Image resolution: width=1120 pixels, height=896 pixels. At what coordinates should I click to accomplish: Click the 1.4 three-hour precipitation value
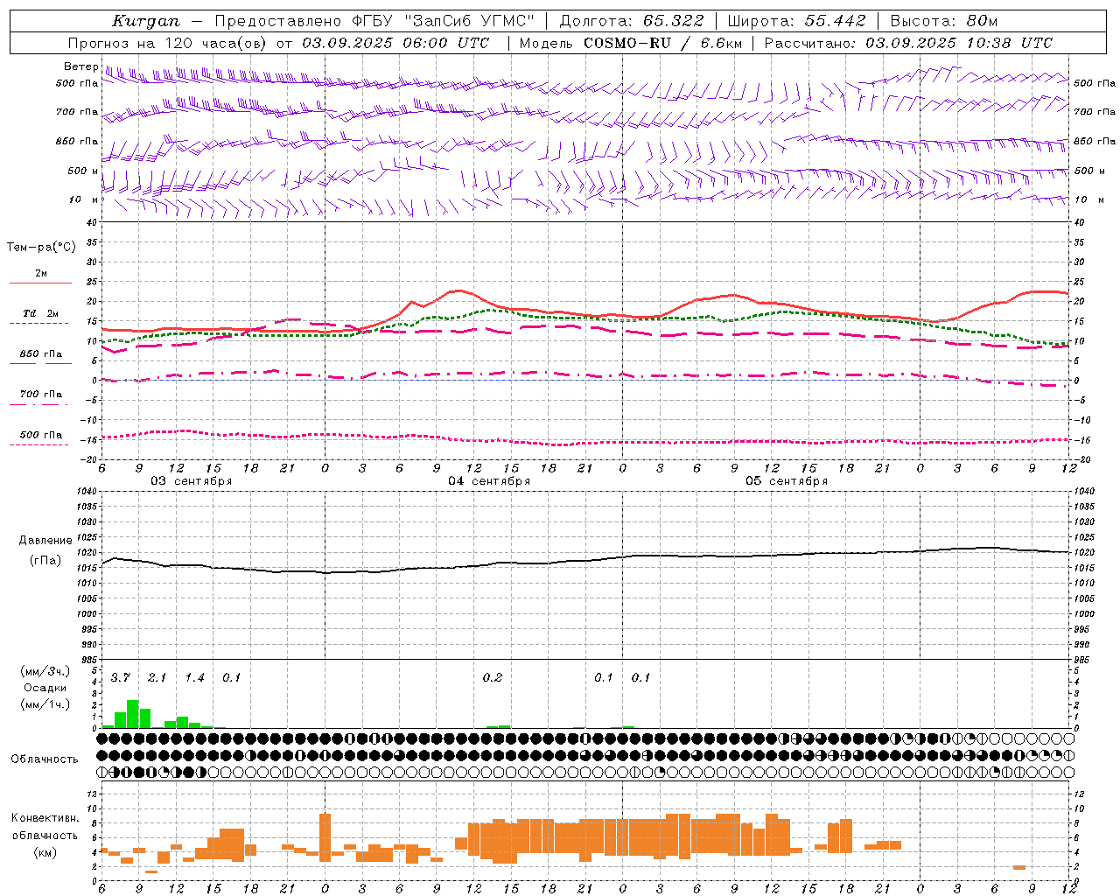click(194, 677)
